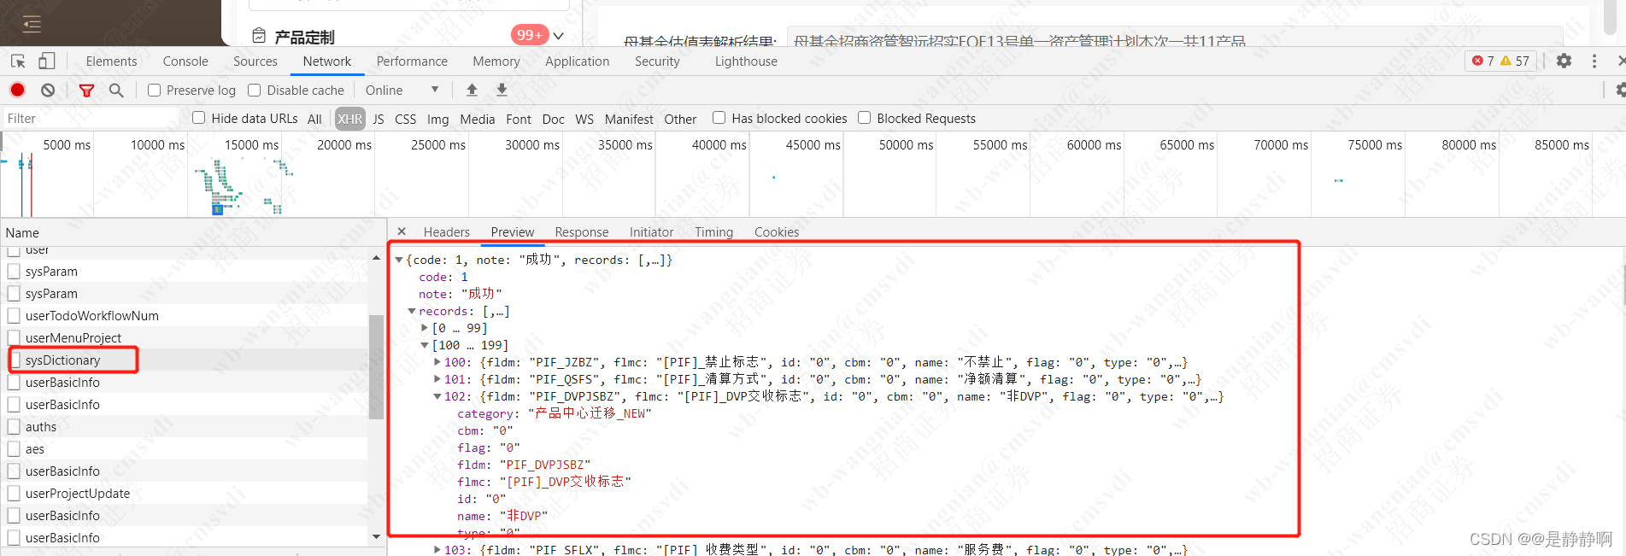
Task: Show the Cookies tab of request
Action: click(777, 231)
